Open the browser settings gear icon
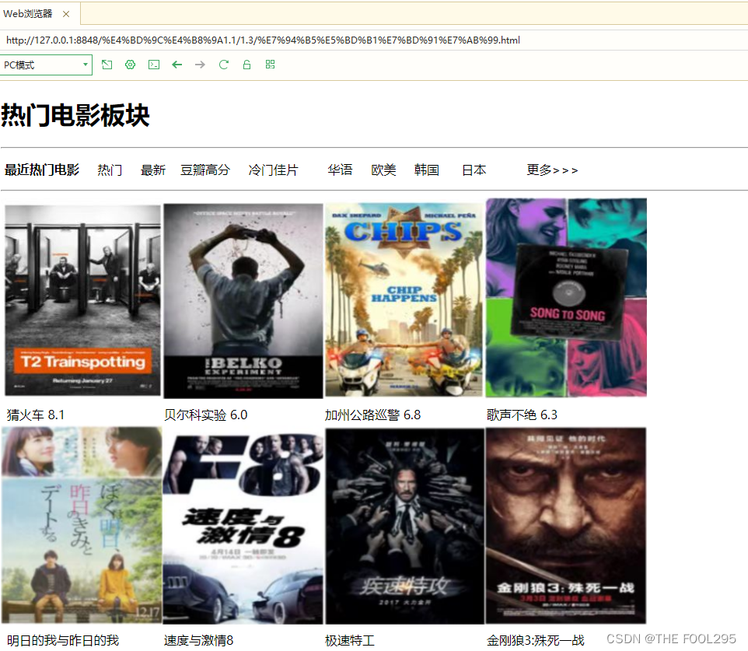This screenshot has width=748, height=651. (130, 65)
